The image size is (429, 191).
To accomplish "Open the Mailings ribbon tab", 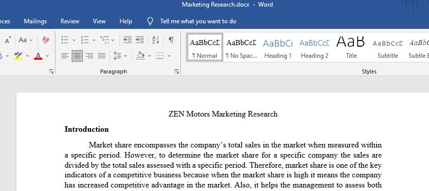I will click(x=35, y=21).
